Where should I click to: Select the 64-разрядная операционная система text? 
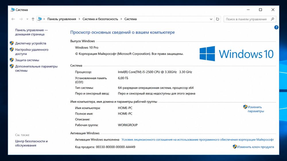click(x=156, y=88)
